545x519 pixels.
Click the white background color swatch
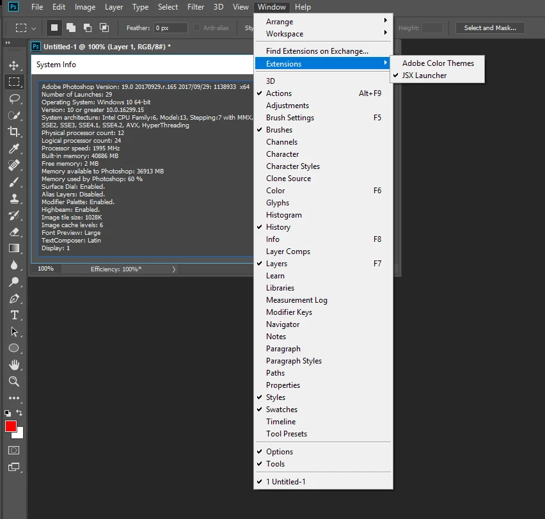tap(19, 435)
